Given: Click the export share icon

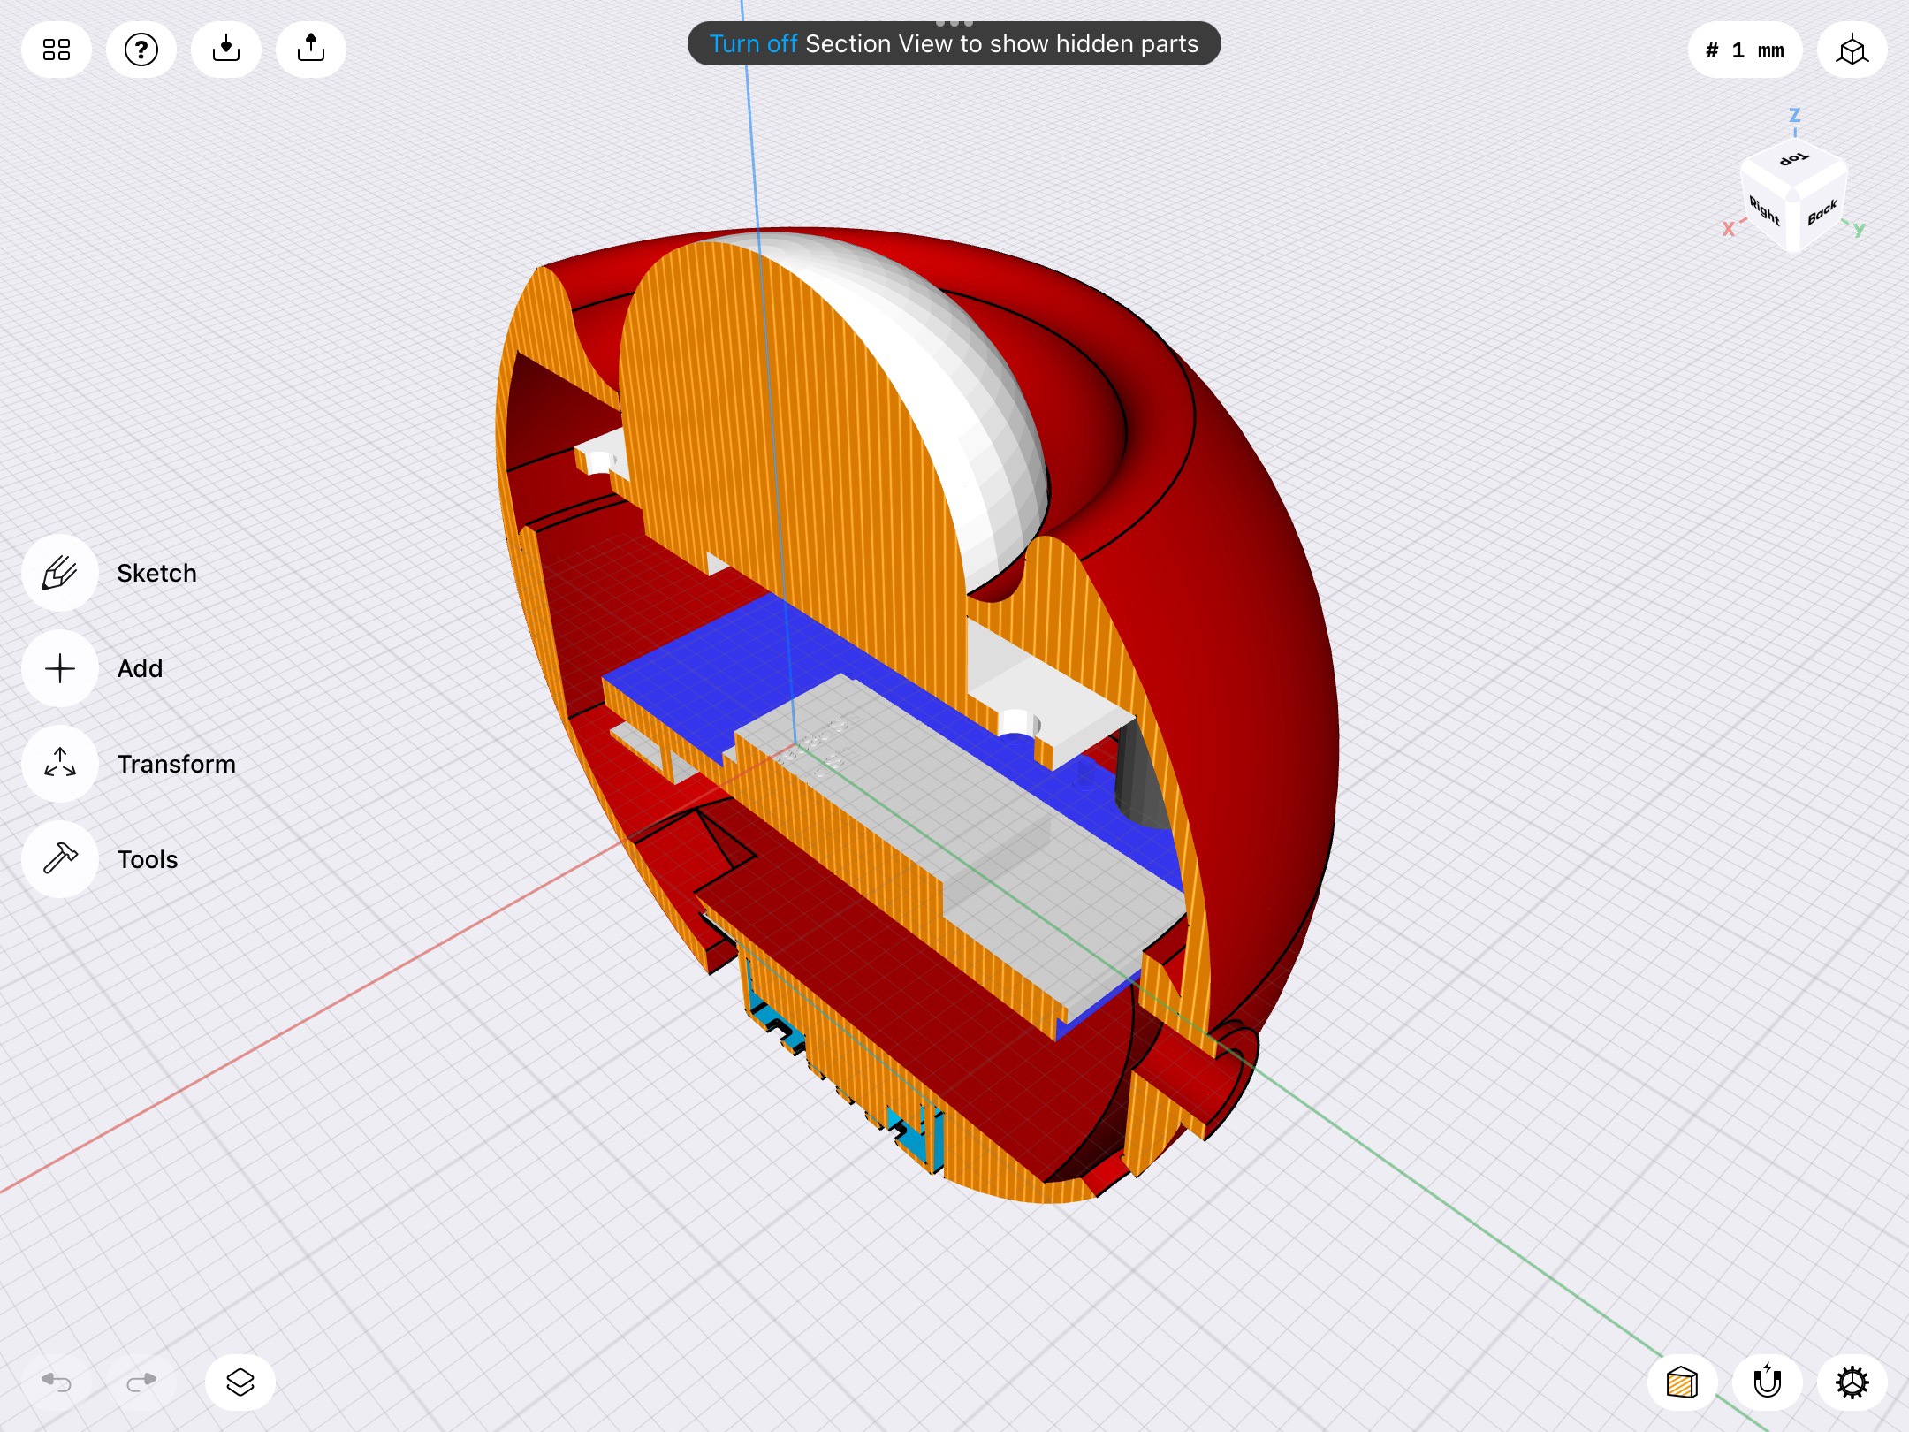Looking at the screenshot, I should point(311,50).
